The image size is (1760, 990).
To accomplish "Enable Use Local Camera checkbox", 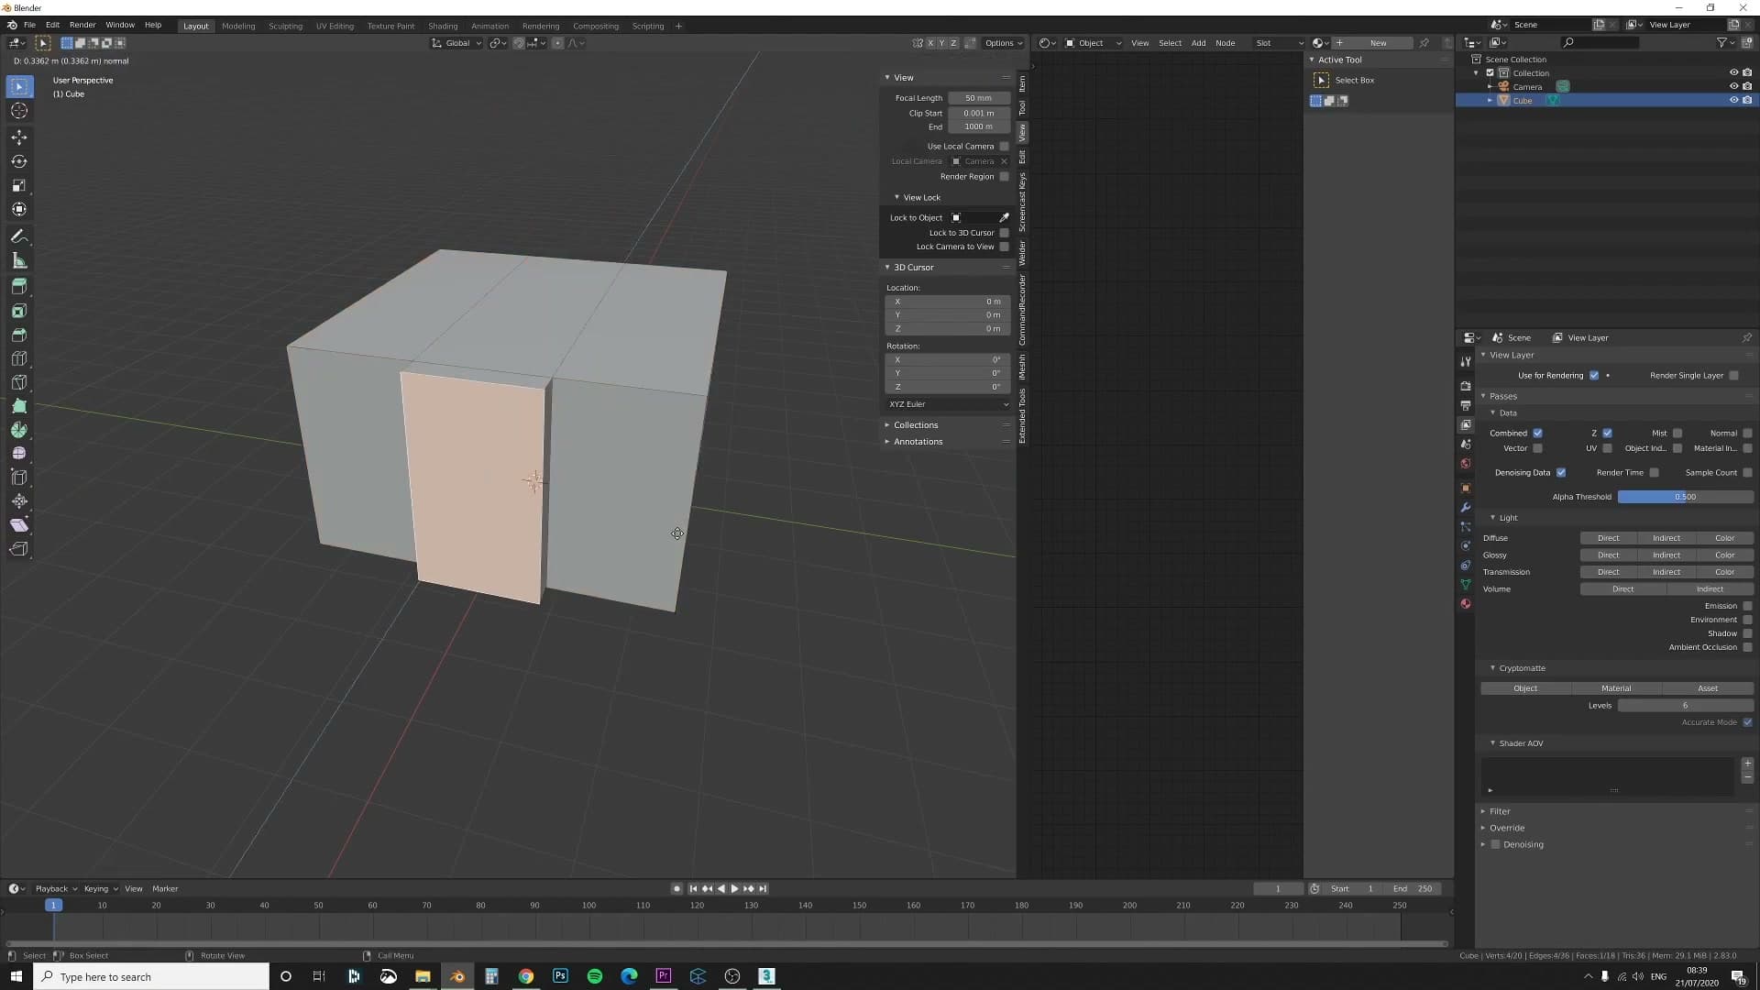I will point(1005,147).
